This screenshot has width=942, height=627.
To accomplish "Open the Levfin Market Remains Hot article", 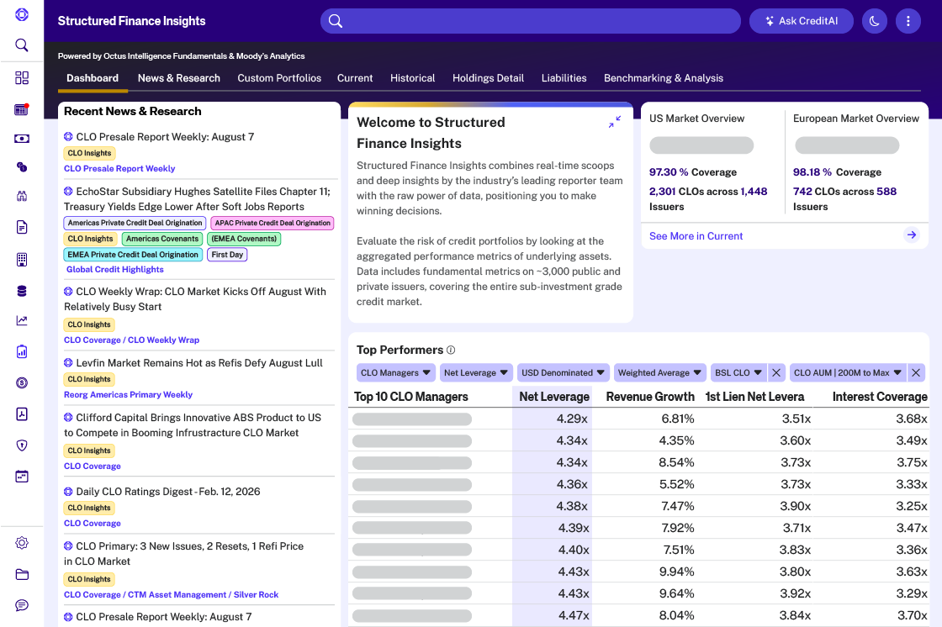I will coord(199,363).
